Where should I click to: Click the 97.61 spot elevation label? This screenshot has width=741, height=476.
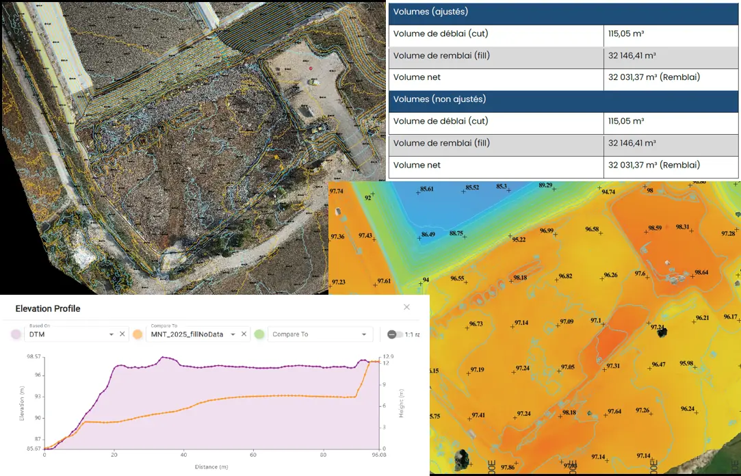(385, 281)
